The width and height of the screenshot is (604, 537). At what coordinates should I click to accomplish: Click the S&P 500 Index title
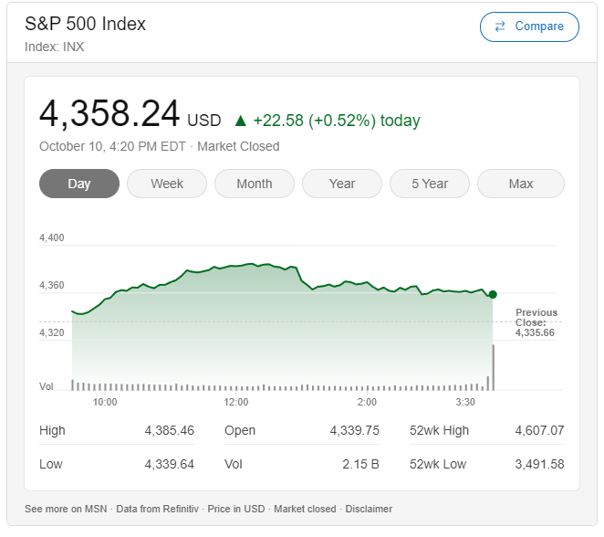pos(85,24)
